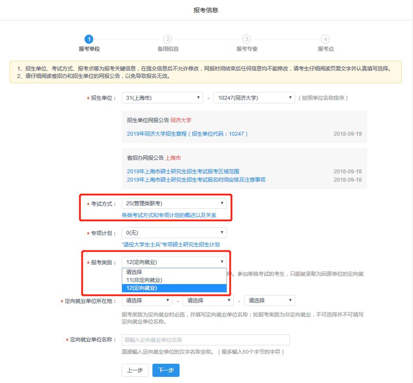The height and width of the screenshot is (383, 413).
Task: Open the 31(上海市) province dropdown
Action: (x=162, y=98)
